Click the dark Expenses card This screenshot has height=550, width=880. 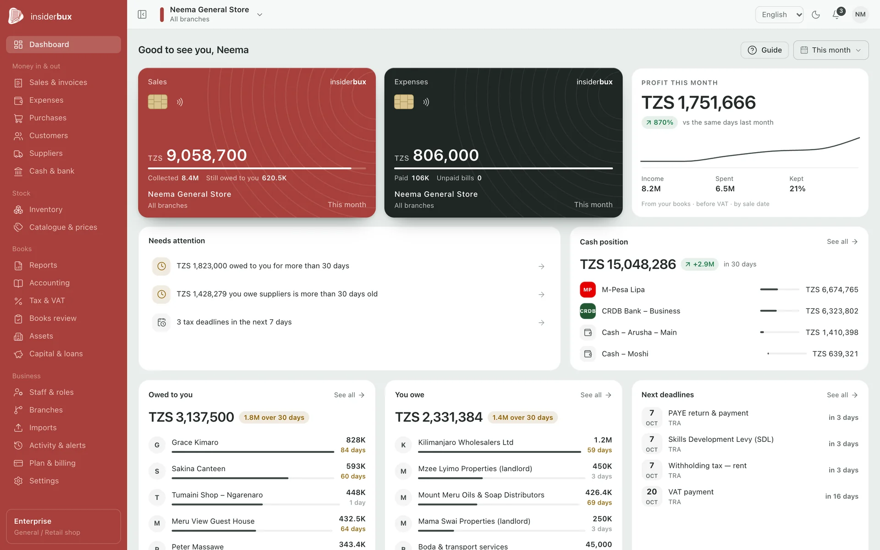503,143
